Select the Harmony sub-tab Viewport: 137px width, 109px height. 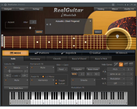tap(35, 59)
